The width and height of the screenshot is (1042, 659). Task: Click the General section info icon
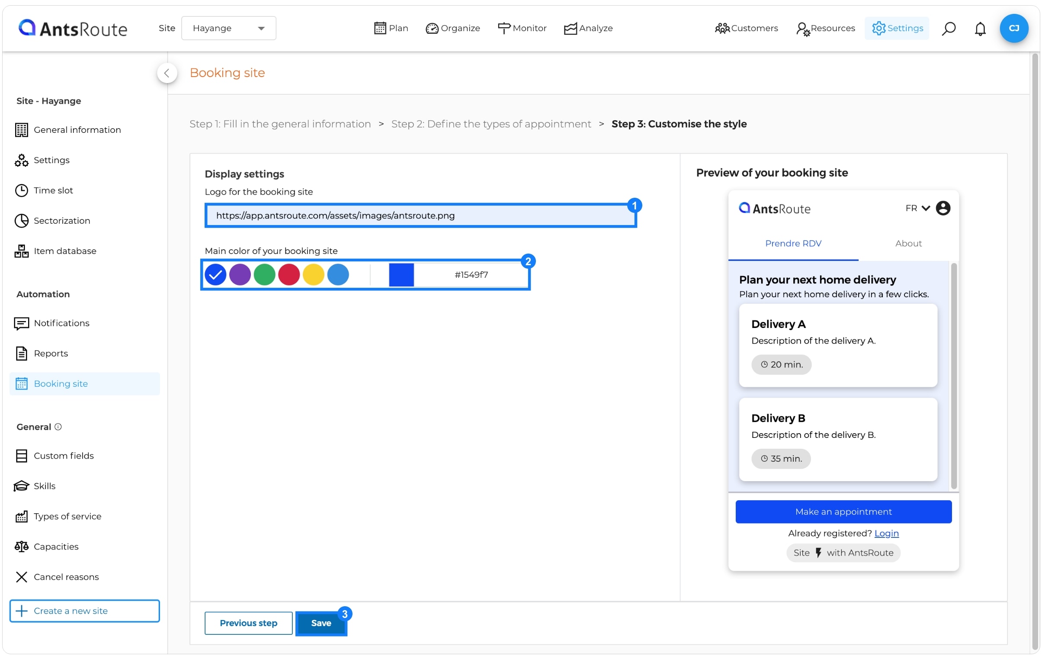(58, 427)
